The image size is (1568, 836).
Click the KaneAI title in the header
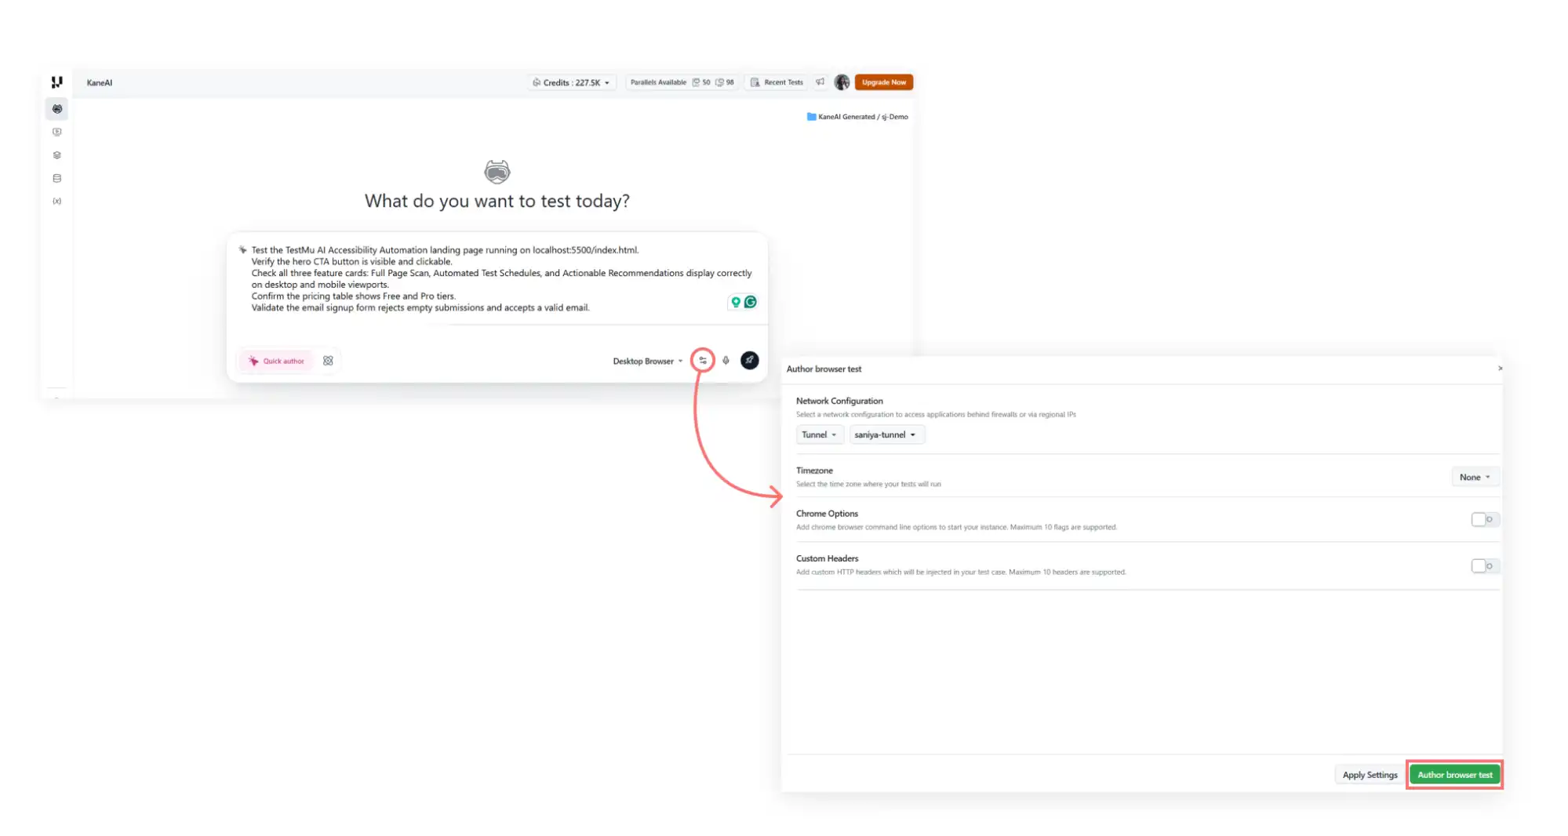point(100,82)
